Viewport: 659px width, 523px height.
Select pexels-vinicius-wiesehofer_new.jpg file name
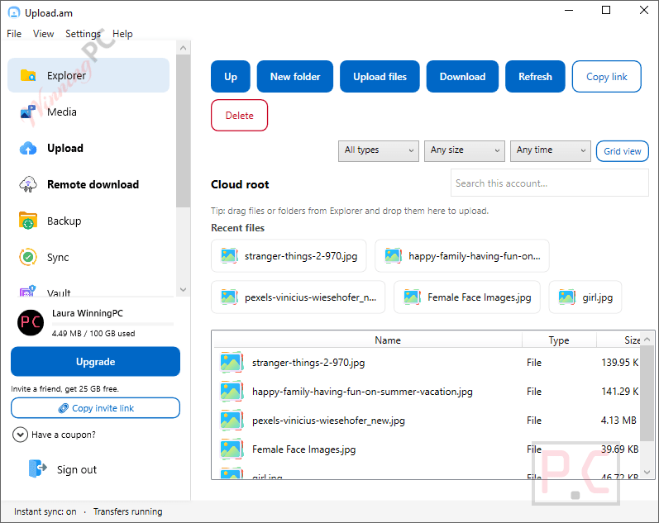[328, 421]
